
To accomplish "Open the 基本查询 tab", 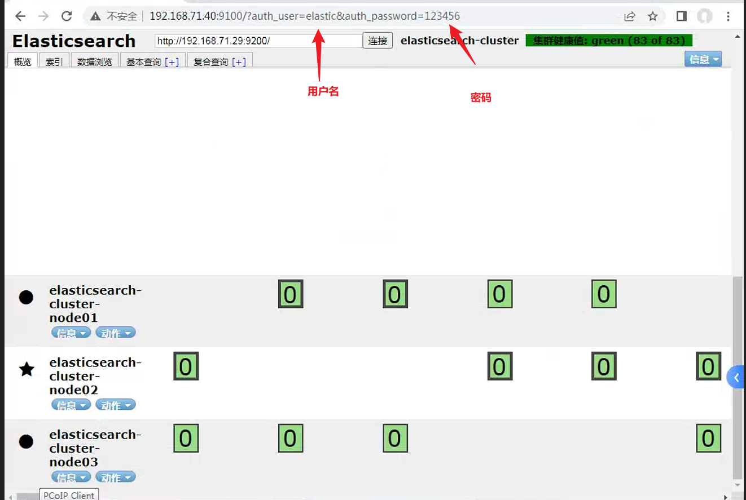I will pos(144,62).
